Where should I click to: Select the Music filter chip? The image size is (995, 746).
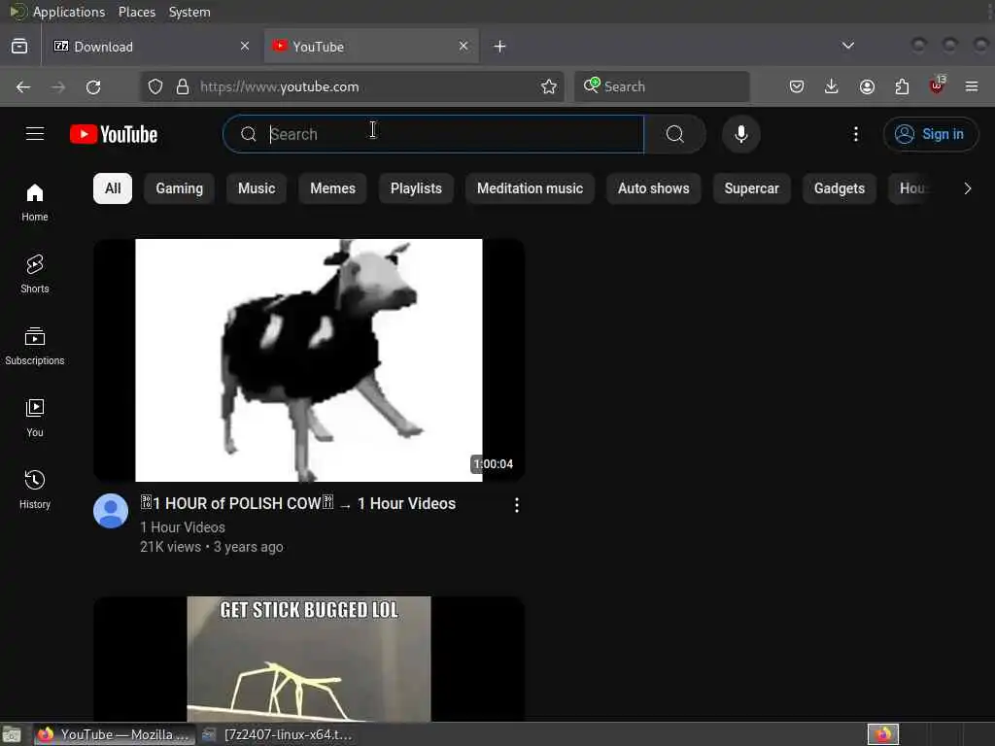[x=257, y=188]
